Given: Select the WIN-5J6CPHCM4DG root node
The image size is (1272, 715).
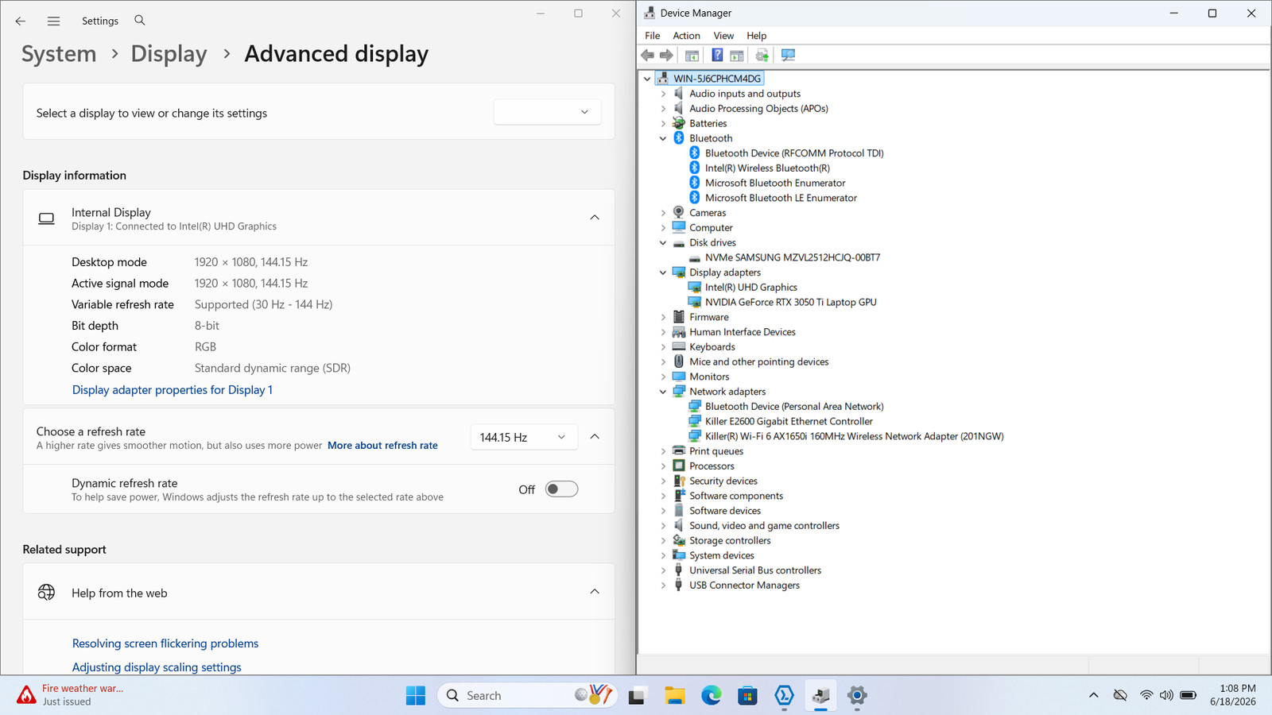Looking at the screenshot, I should coord(717,79).
